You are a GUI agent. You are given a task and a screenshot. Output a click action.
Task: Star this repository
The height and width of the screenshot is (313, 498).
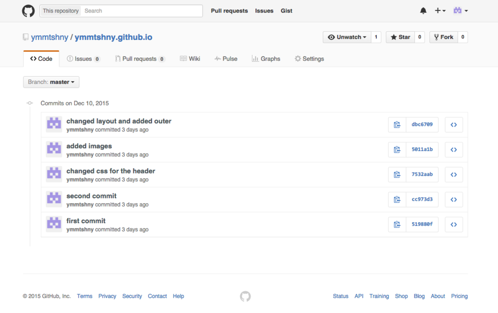(401, 37)
